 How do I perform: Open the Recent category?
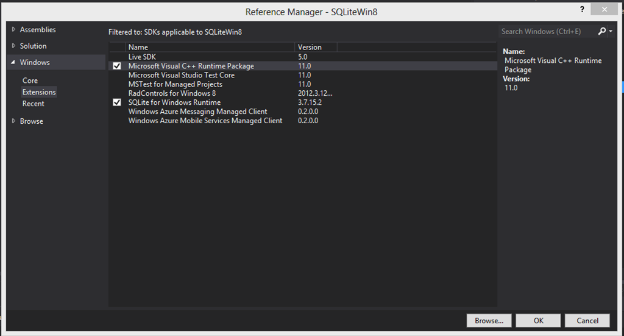click(x=33, y=104)
